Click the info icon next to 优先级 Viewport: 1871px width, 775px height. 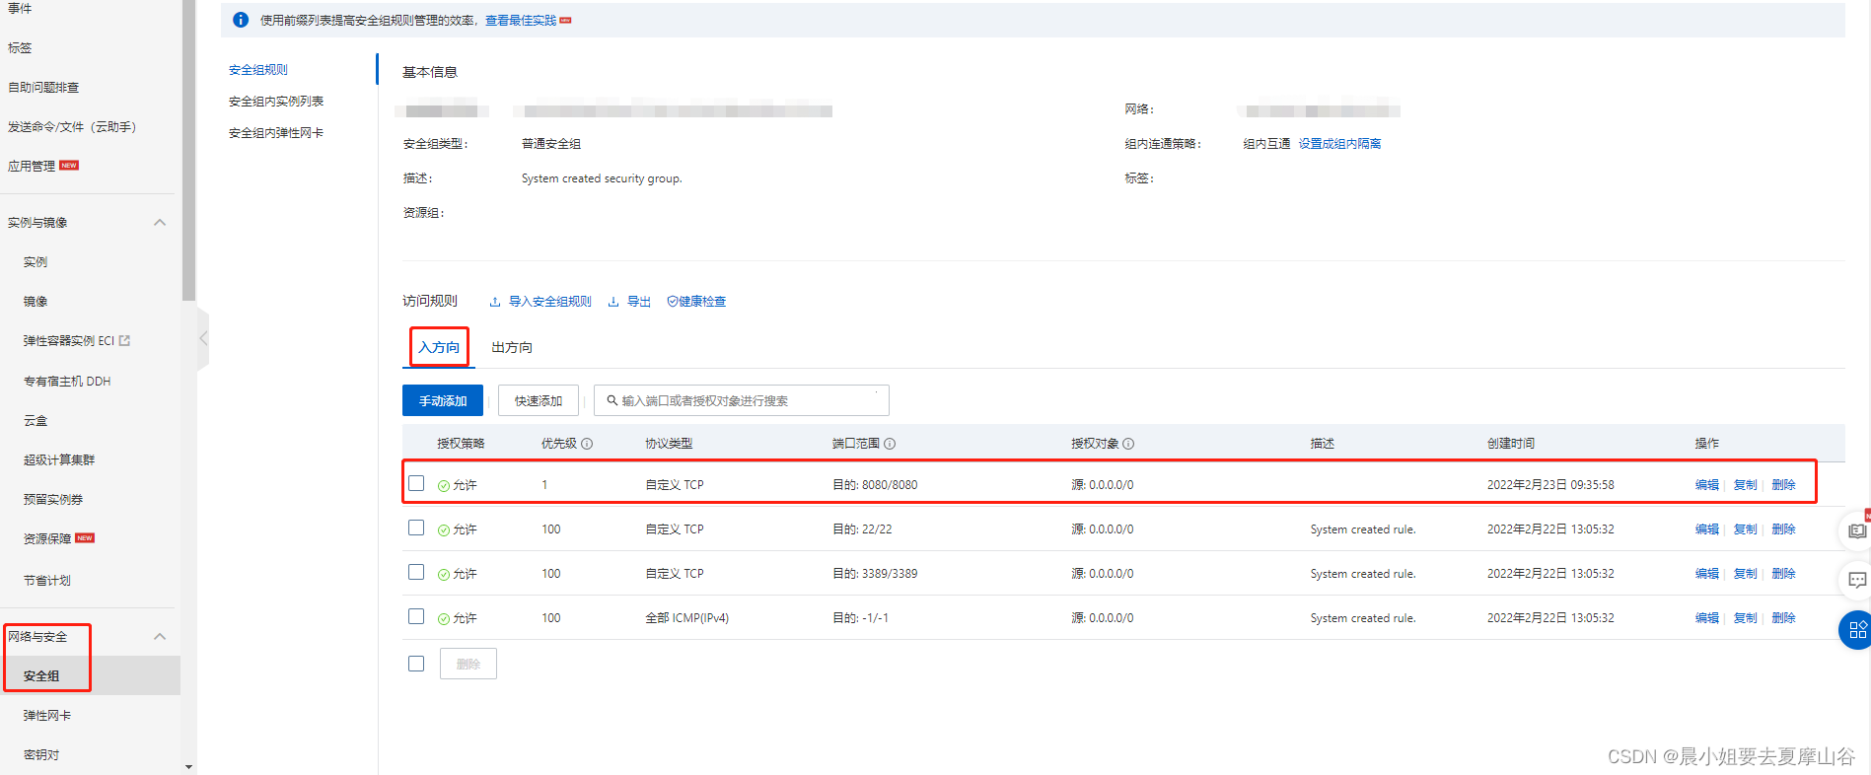point(587,444)
